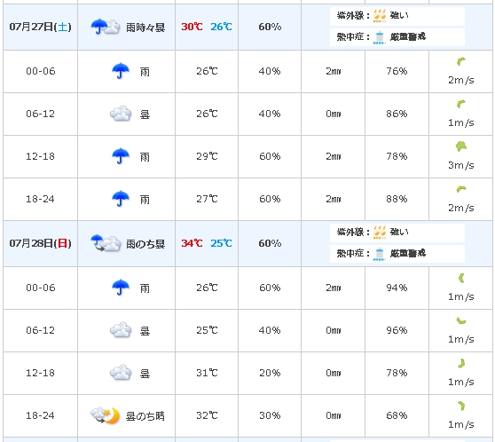Screen dimensions: 495x442
Task: Click the 86% humidity cell
Action: click(397, 114)
